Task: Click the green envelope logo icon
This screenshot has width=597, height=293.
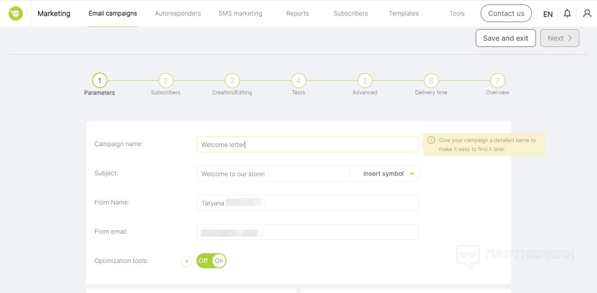Action: coord(15,13)
